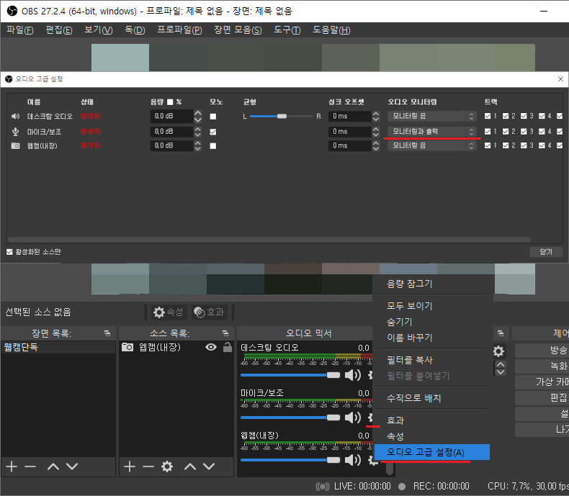Image resolution: width=569 pixels, height=496 pixels.
Task: Open source properties gear in 소스 목록
Action: [167, 466]
